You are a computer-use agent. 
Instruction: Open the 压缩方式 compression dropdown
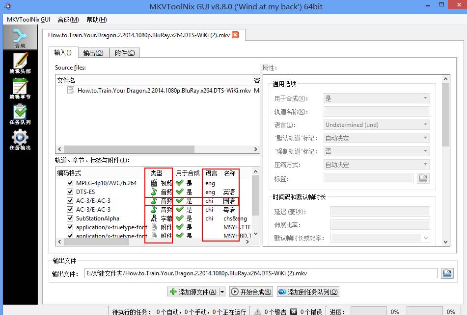(x=377, y=165)
